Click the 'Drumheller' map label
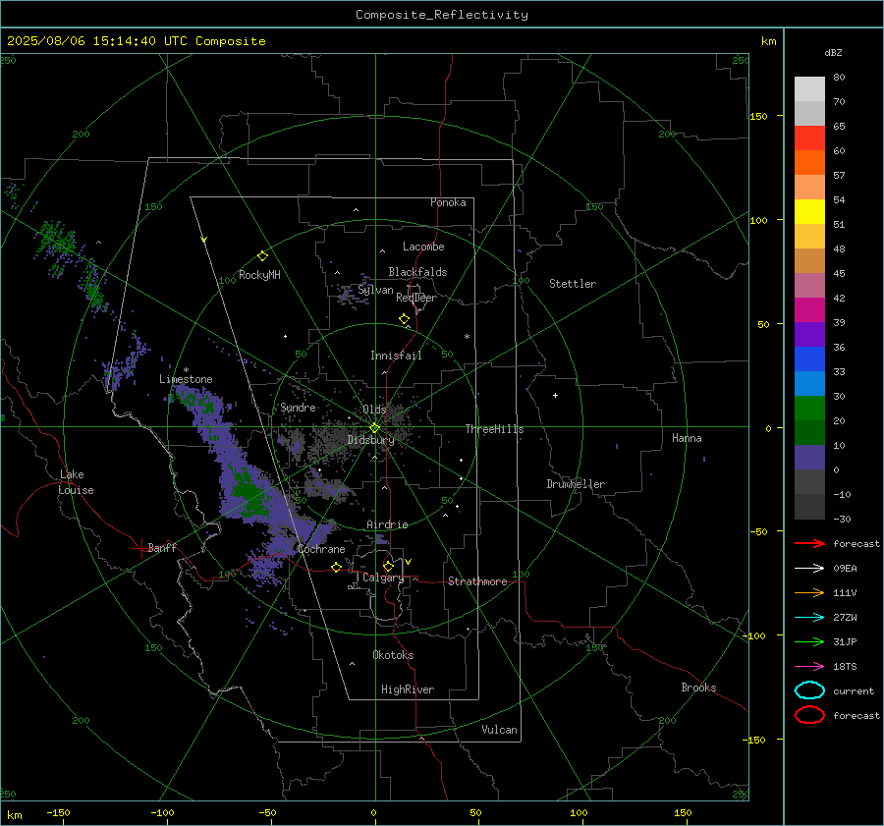The width and height of the screenshot is (884, 826). (576, 484)
